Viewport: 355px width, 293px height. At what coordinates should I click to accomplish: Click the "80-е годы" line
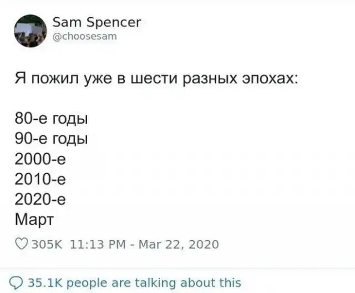52,119
